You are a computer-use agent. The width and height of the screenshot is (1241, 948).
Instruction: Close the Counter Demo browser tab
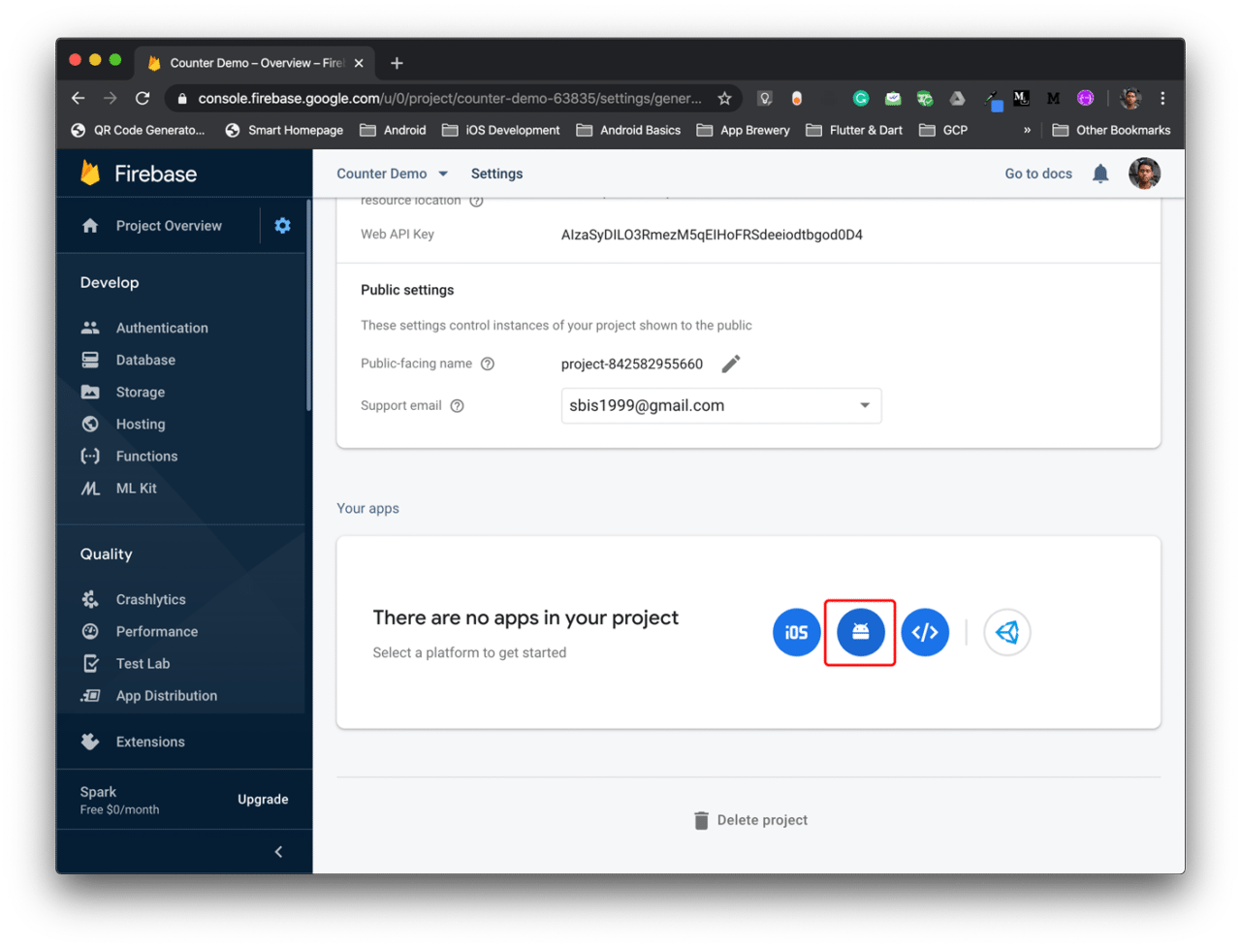pos(359,63)
